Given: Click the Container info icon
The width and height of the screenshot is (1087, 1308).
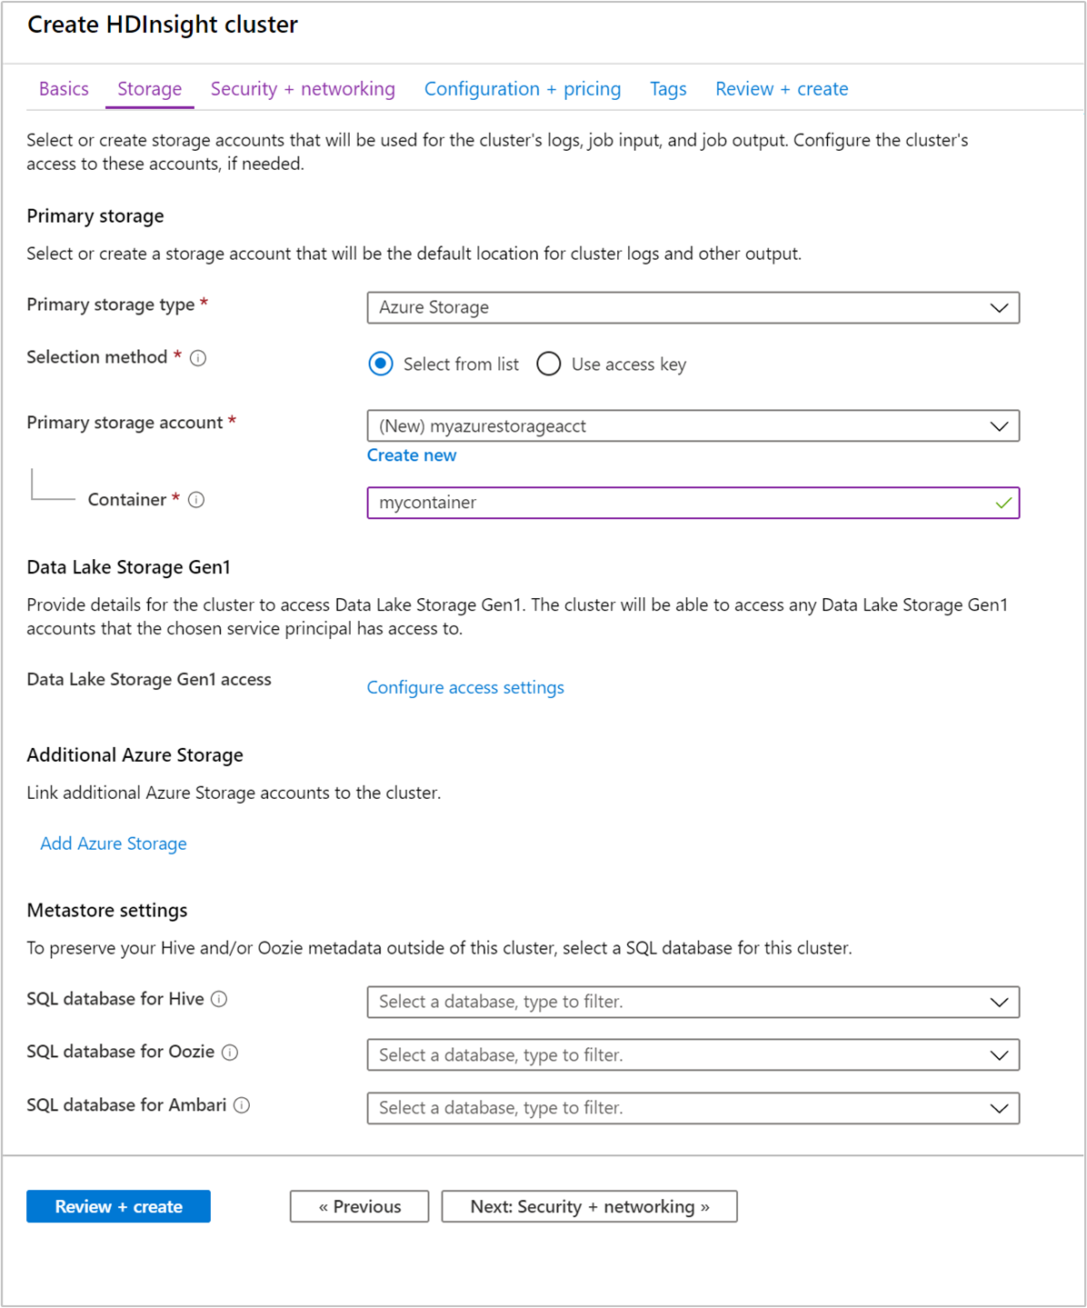Looking at the screenshot, I should pos(196,500).
